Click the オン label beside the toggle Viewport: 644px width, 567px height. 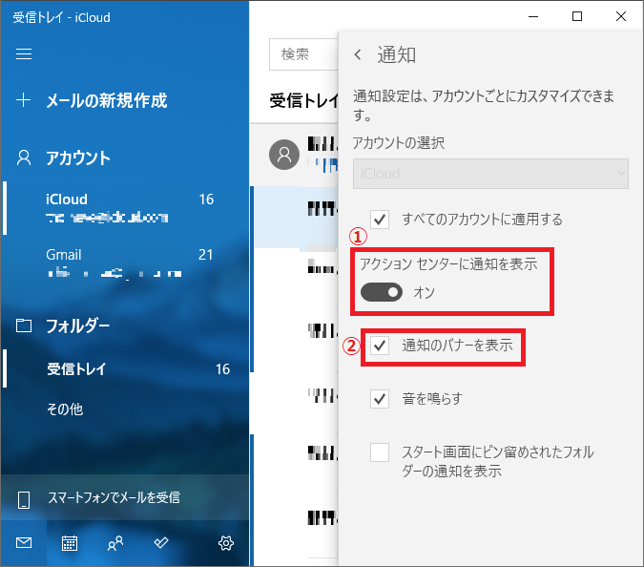424,292
